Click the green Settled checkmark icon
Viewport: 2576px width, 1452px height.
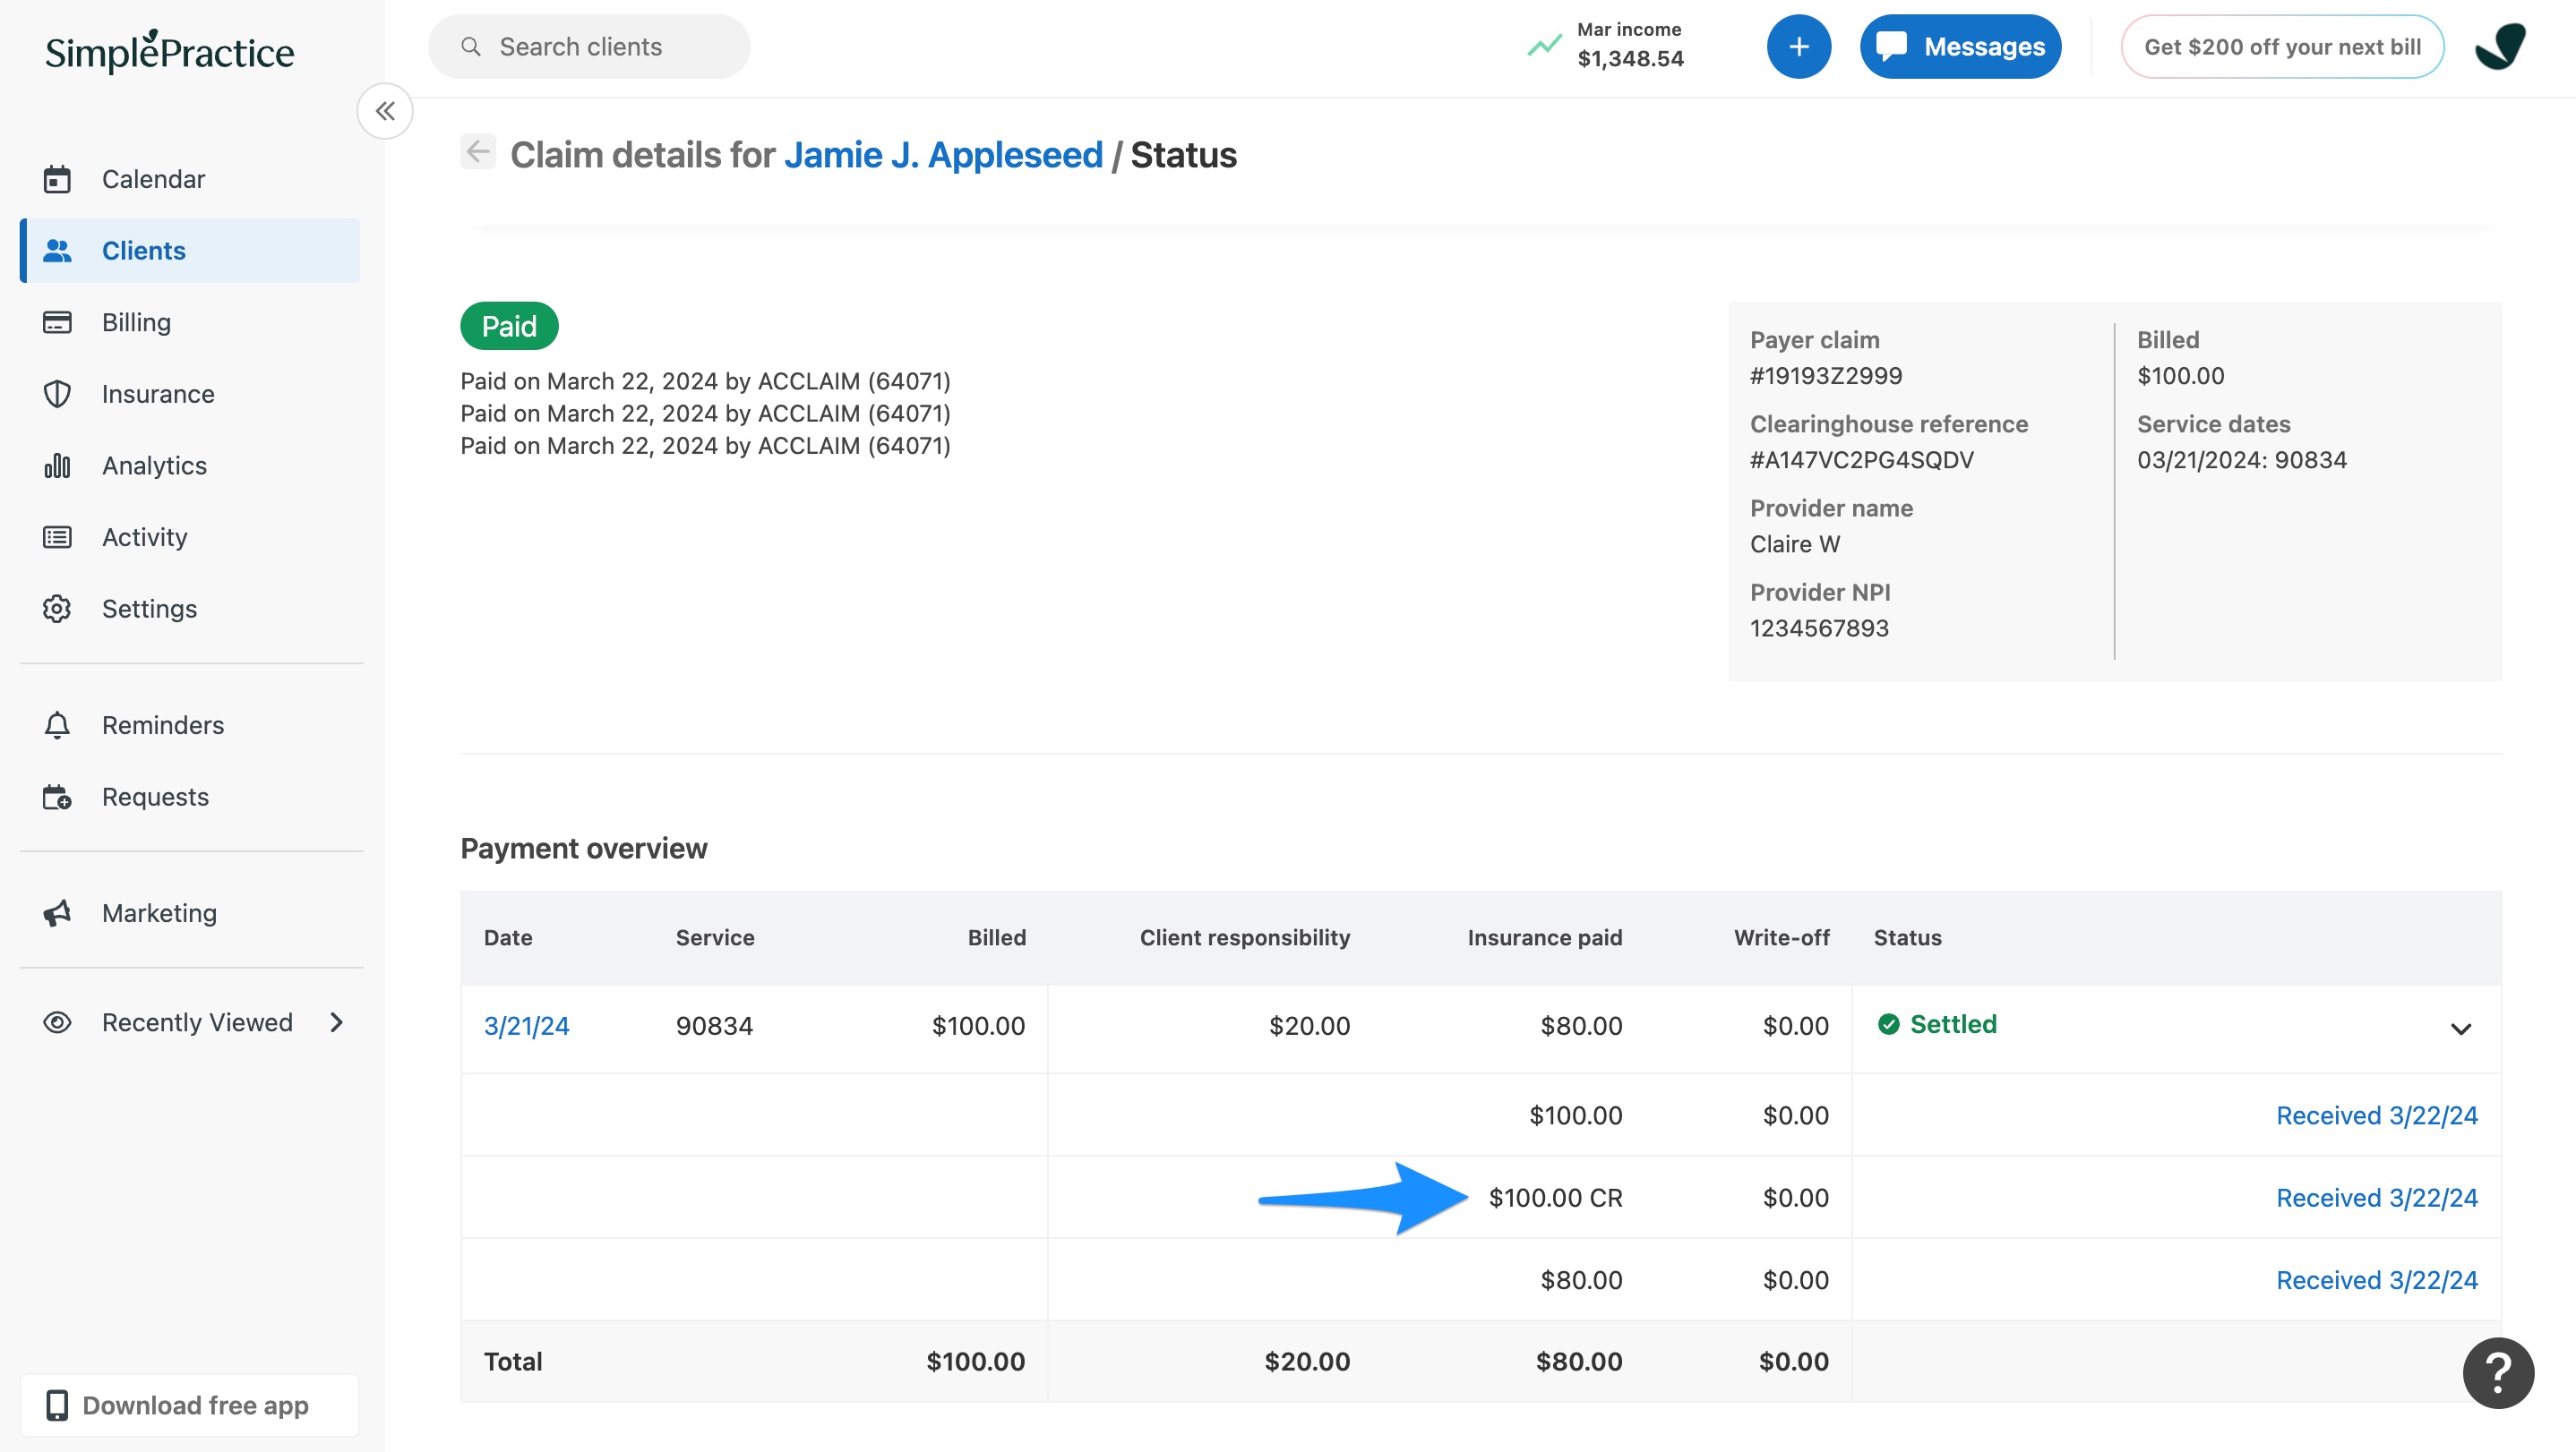pos(1888,1023)
